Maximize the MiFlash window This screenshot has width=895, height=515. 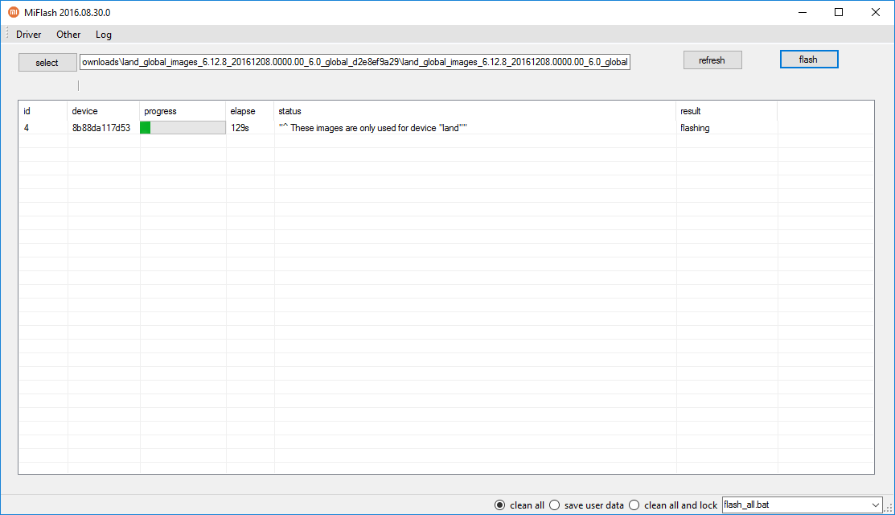coord(839,12)
